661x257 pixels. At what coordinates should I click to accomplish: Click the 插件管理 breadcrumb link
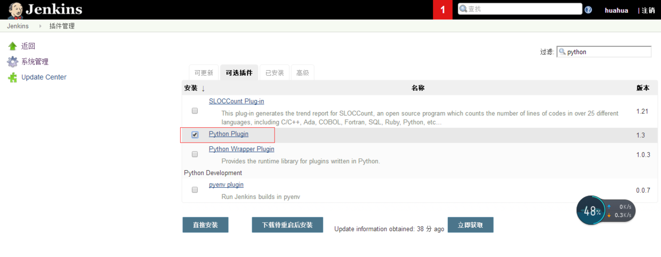pyautogui.click(x=62, y=26)
